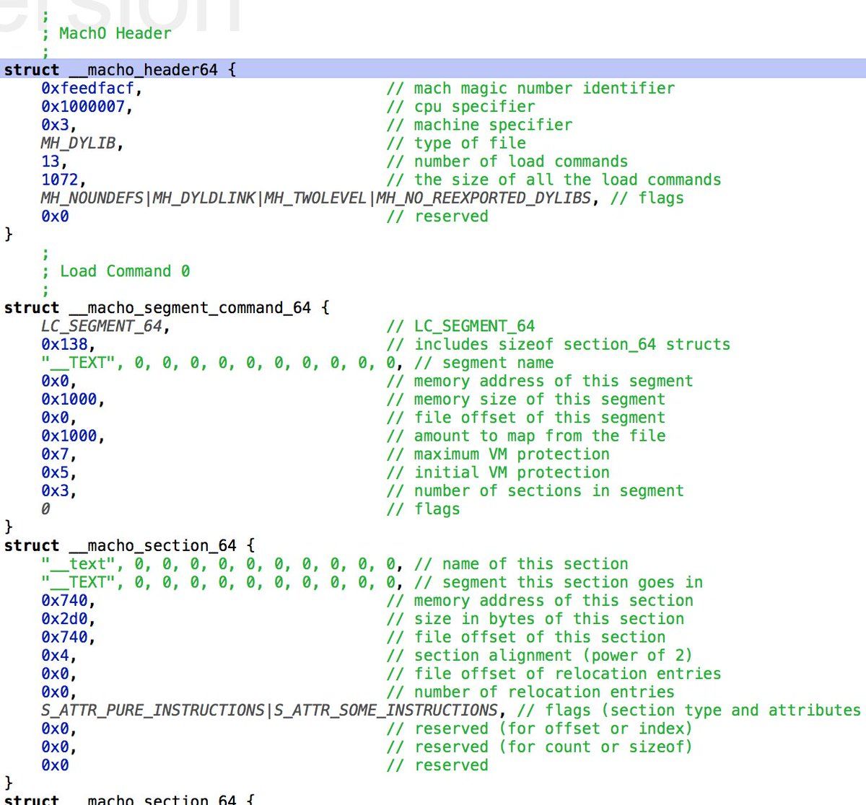This screenshot has height=805, width=866.
Task: Select the first struct __macho_section_64 declaration
Action: (128, 546)
